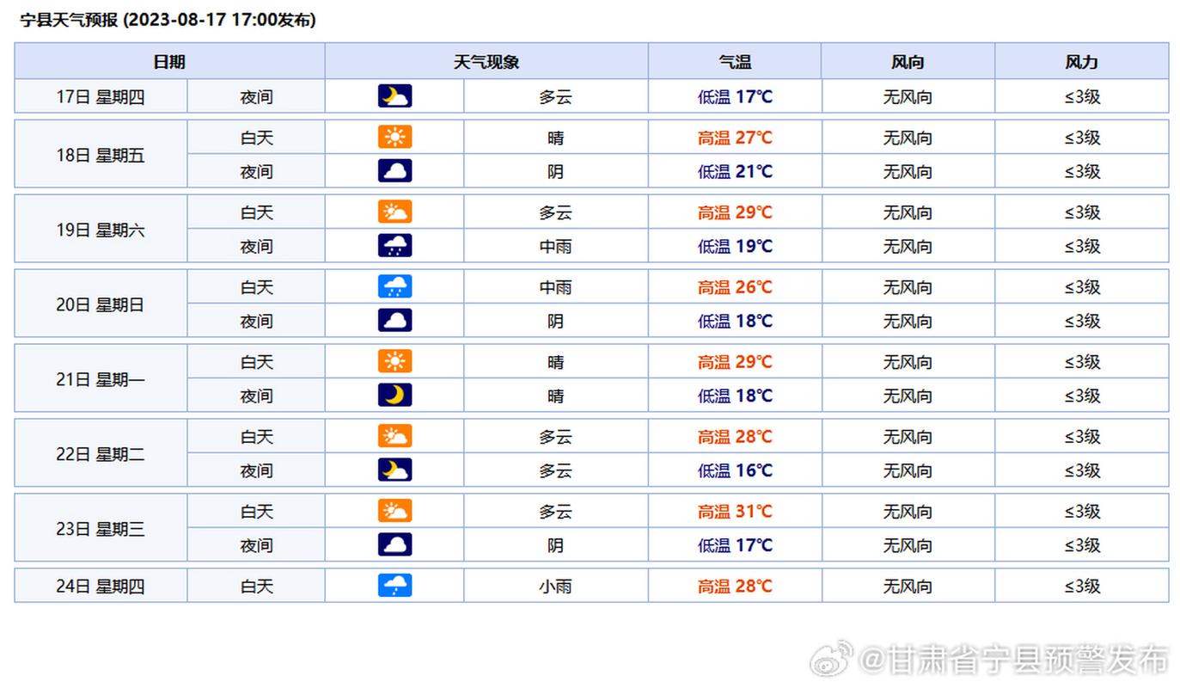Click the 23日 daytime partly cloudy icon

(x=394, y=511)
